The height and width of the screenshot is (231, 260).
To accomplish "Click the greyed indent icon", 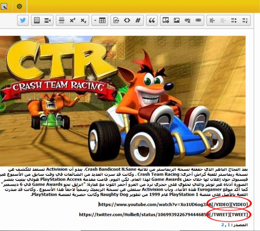I will [223, 20].
